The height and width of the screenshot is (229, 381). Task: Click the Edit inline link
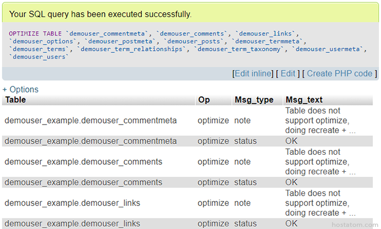[253, 74]
